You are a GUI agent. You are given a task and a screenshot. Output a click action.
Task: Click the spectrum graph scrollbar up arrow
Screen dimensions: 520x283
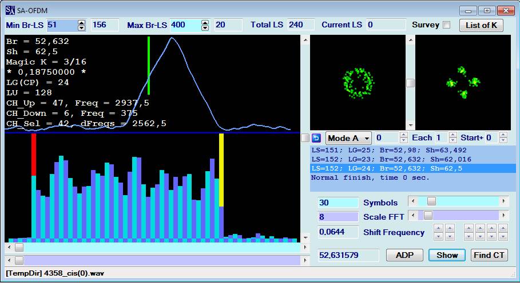click(305, 40)
